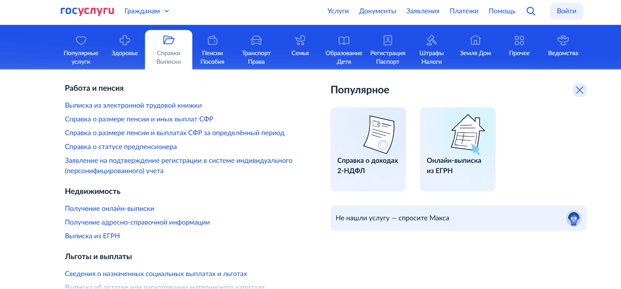
Task: Open Платежи in top navigation
Action: coord(464,11)
